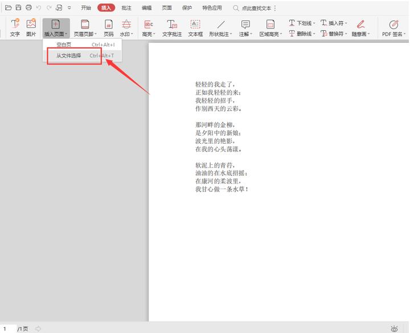The height and width of the screenshot is (333, 410).
Task: Open 页眉页脚 dropdown
Action: [85, 28]
